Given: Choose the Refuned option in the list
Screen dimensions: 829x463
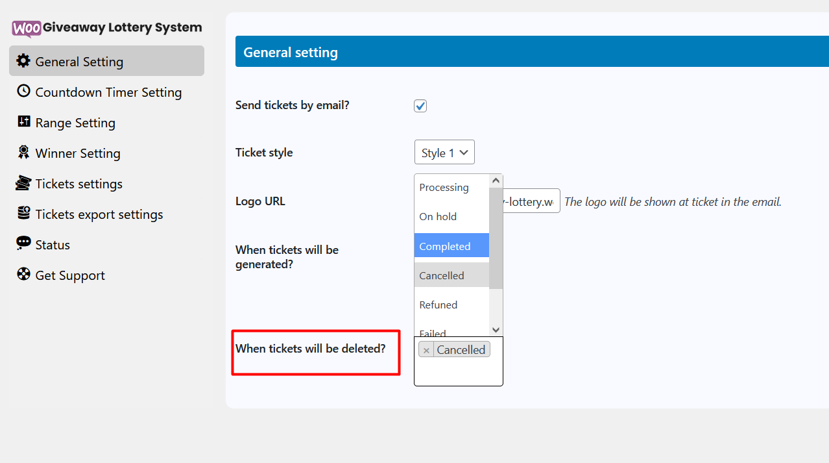Looking at the screenshot, I should pyautogui.click(x=439, y=305).
